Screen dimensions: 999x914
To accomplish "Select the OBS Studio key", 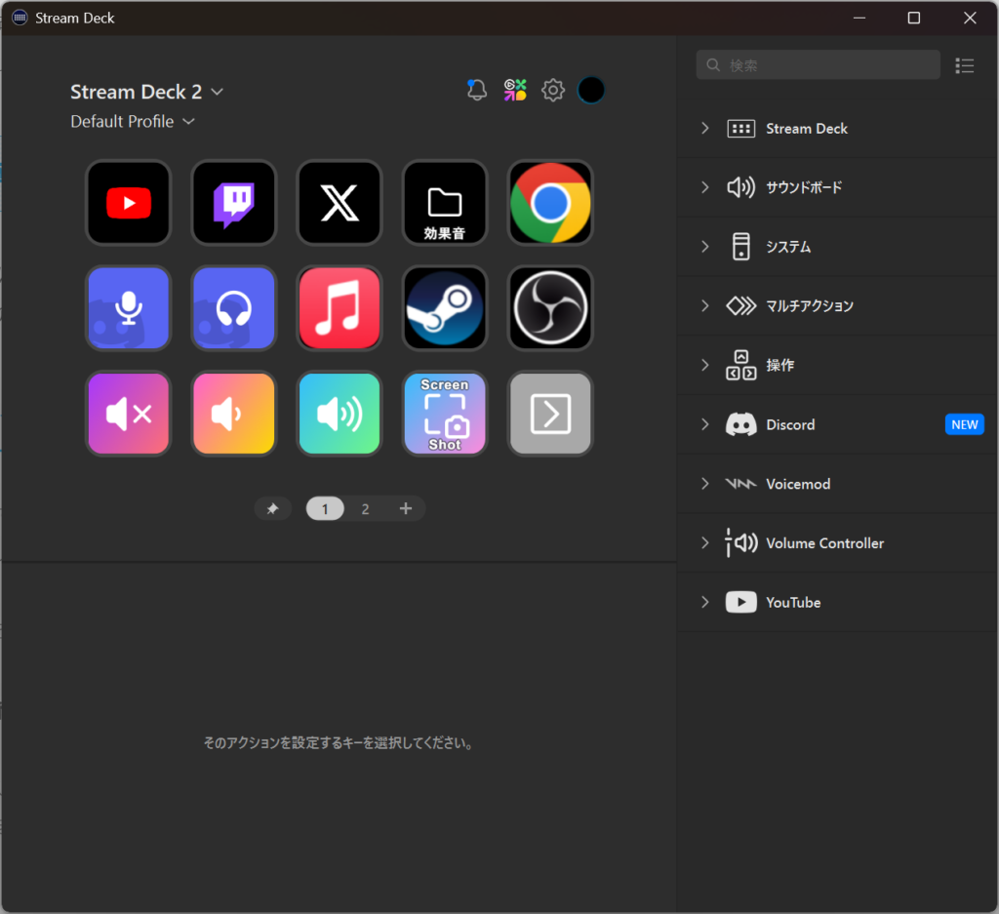I will click(x=550, y=308).
